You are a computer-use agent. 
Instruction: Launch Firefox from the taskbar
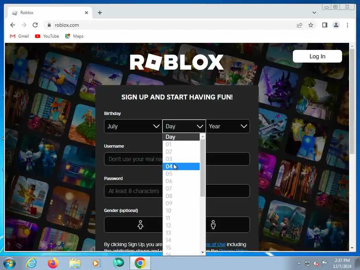[53, 263]
